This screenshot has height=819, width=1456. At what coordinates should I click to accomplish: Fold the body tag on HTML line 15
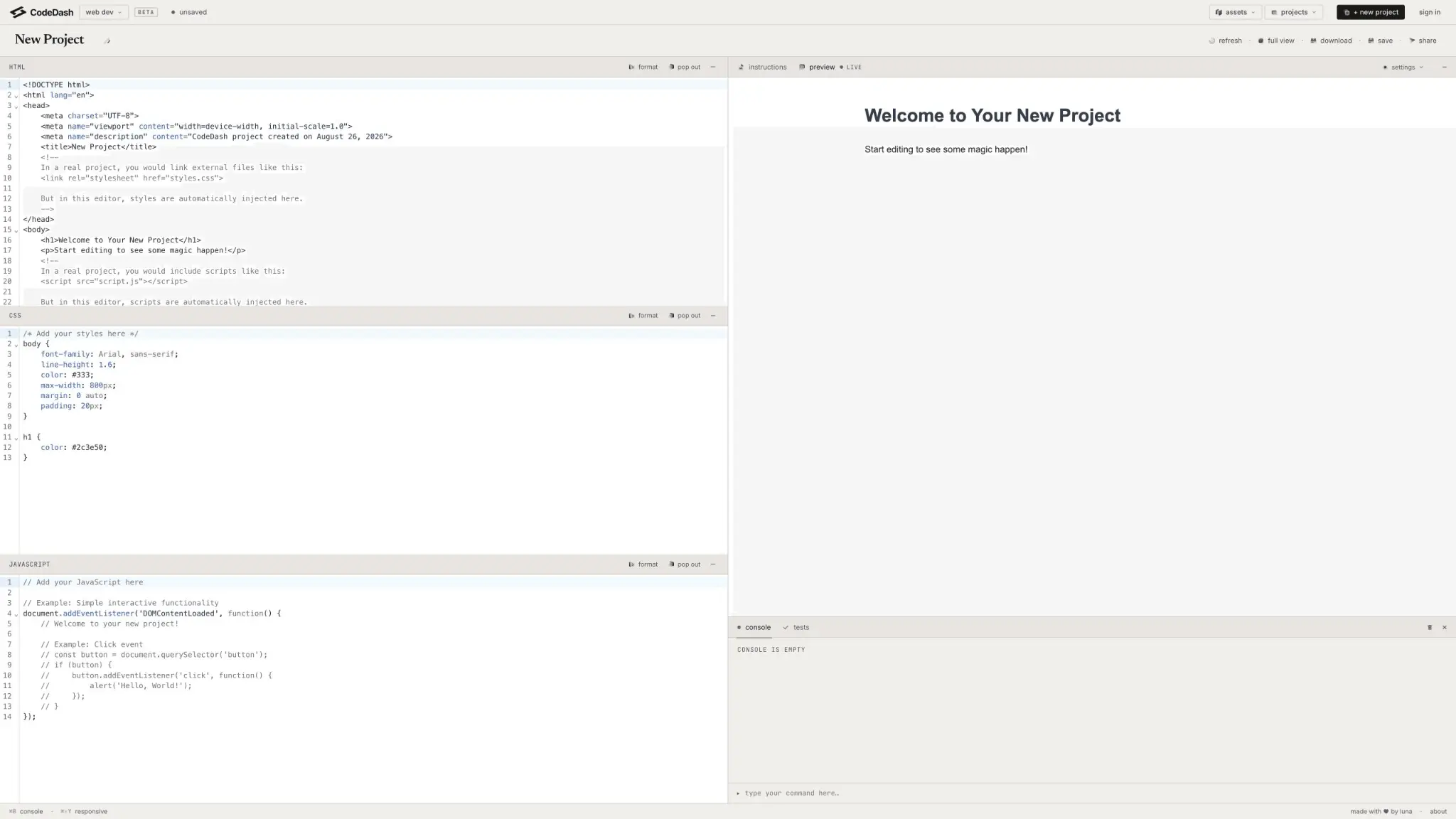[16, 230]
